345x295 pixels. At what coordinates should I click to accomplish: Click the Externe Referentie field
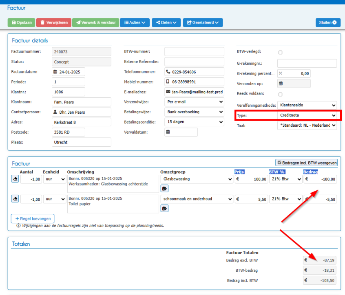194,62
